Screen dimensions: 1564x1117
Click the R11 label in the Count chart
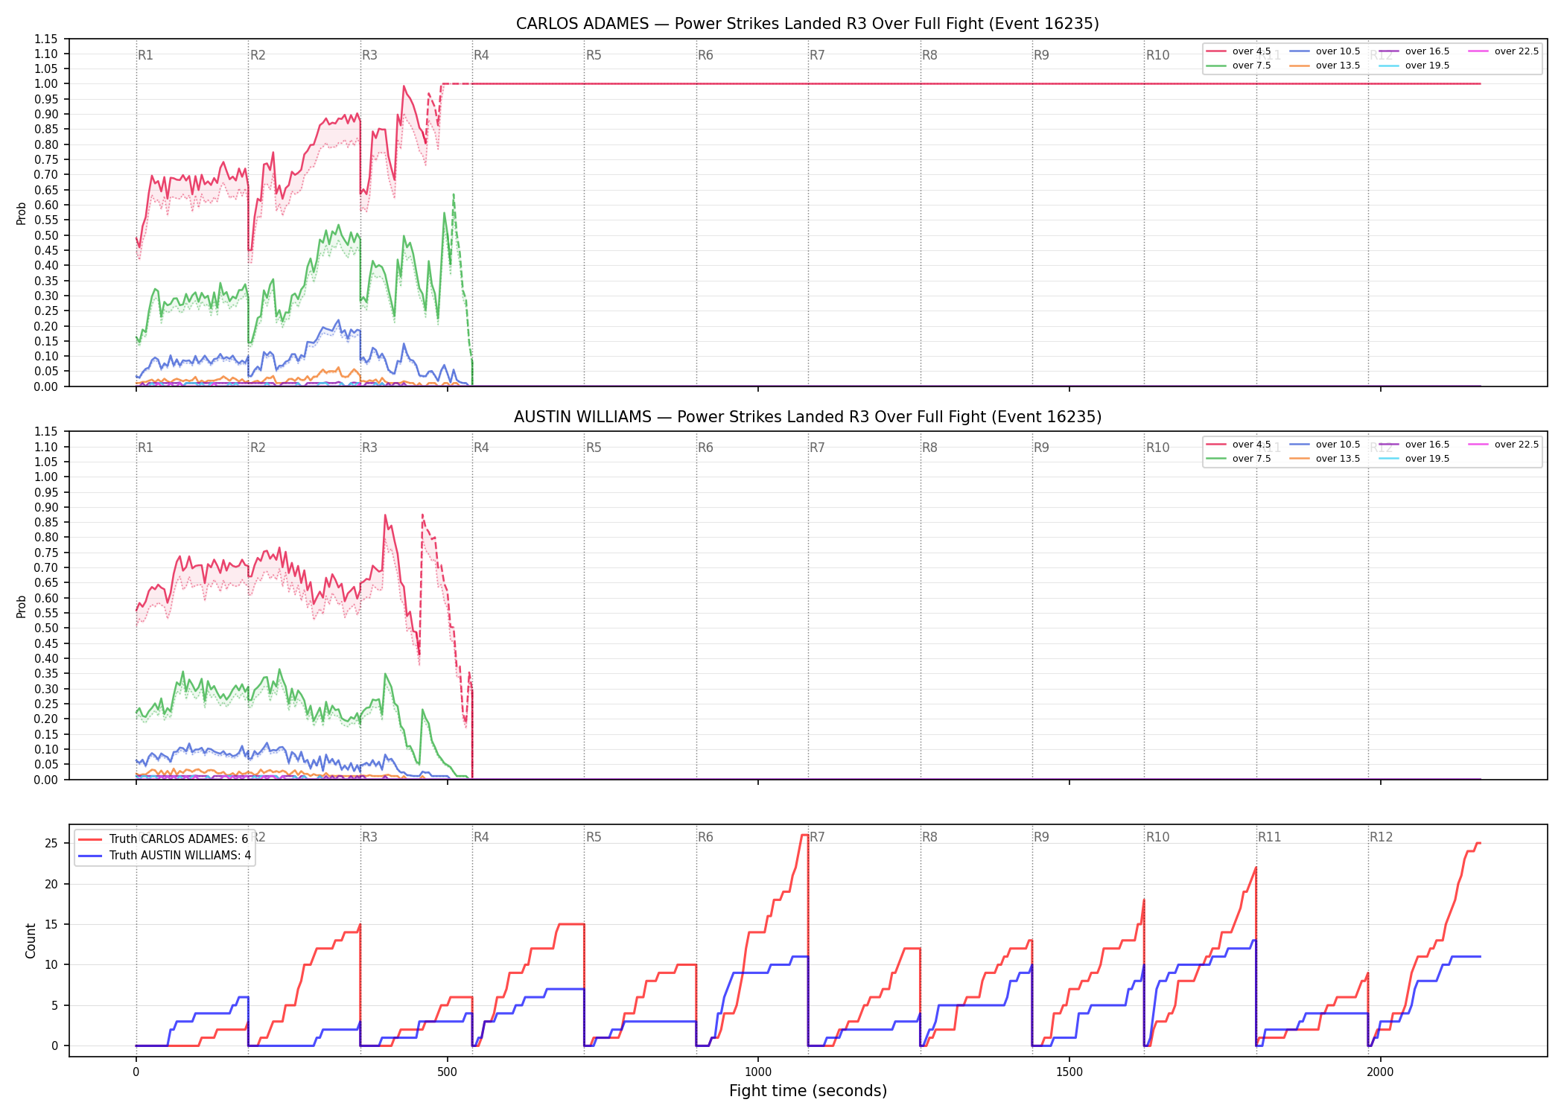(x=1270, y=837)
